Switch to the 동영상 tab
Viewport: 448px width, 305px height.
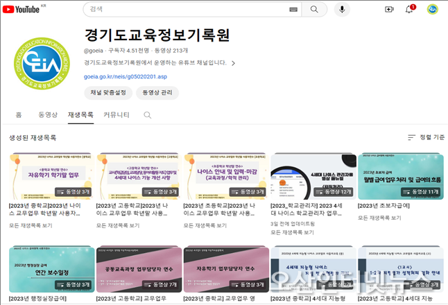pos(48,115)
